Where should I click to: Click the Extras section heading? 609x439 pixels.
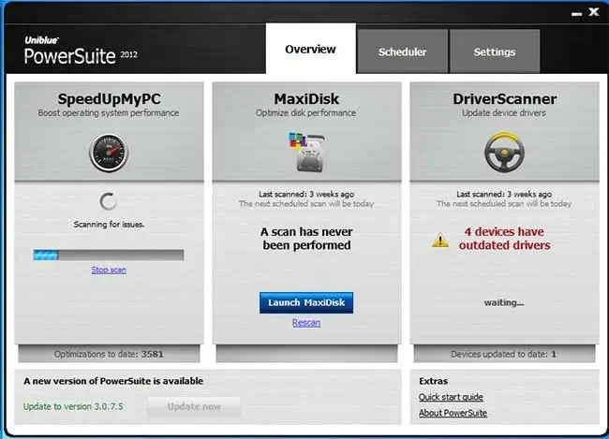point(434,381)
